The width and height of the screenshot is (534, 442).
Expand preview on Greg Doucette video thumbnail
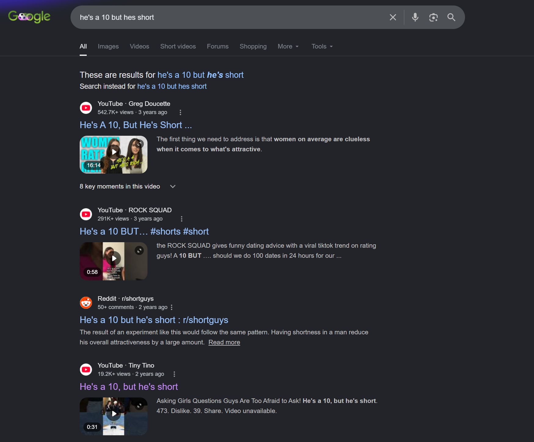coord(140,143)
